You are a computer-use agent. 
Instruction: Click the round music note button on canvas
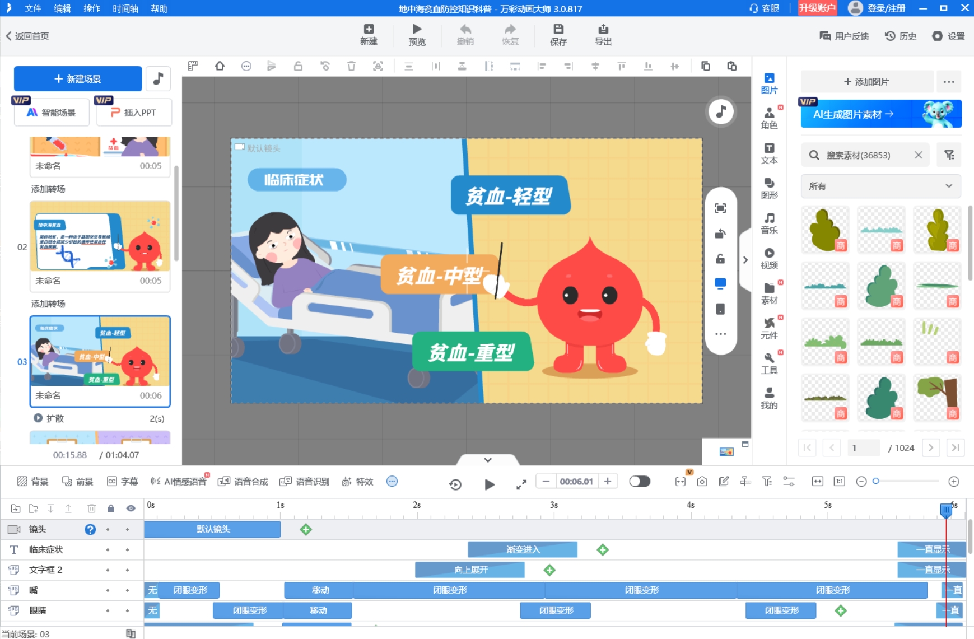(x=721, y=112)
